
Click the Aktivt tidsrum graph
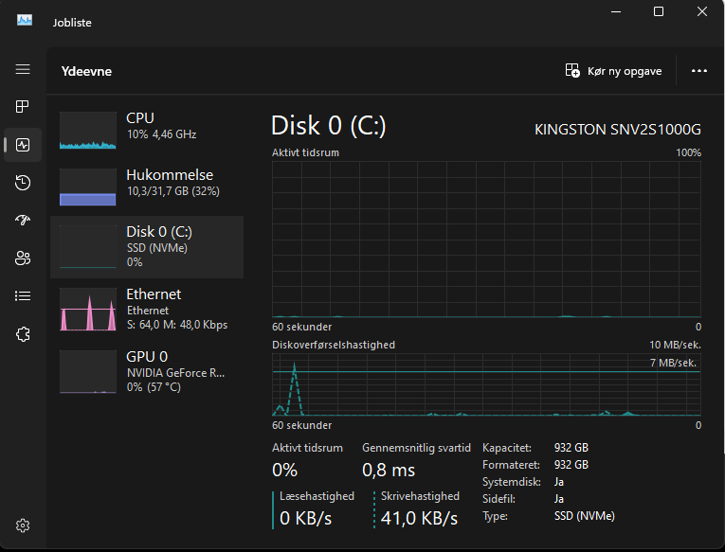click(486, 239)
